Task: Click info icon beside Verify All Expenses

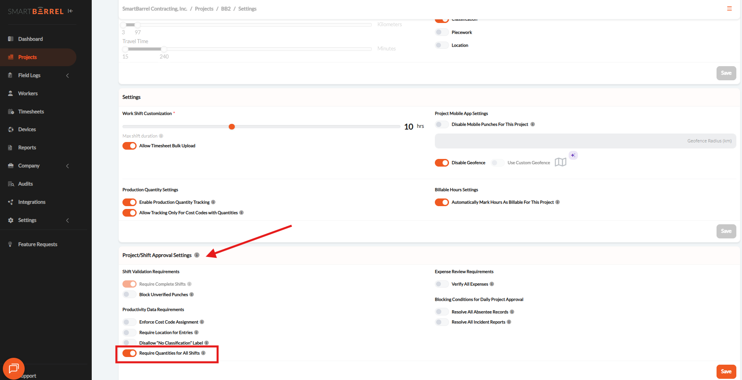Action: (x=492, y=284)
